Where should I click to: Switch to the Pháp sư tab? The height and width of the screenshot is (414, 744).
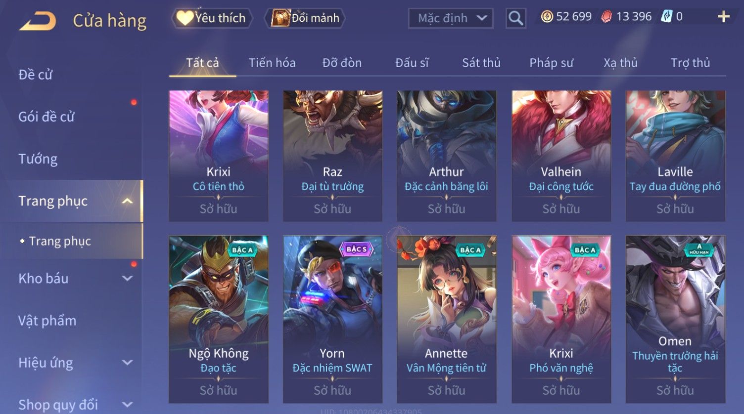[x=551, y=63]
